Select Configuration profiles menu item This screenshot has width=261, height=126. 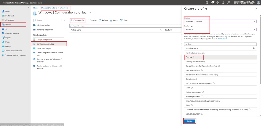49,44
